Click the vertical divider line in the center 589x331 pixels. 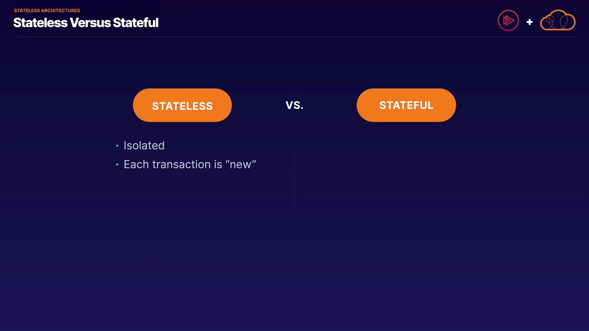294,192
